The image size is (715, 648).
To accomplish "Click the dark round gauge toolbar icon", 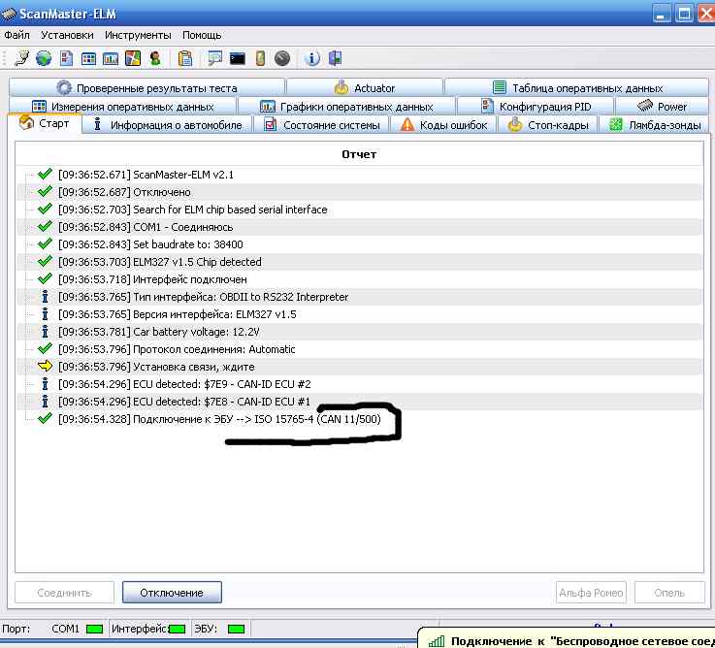I will click(282, 58).
